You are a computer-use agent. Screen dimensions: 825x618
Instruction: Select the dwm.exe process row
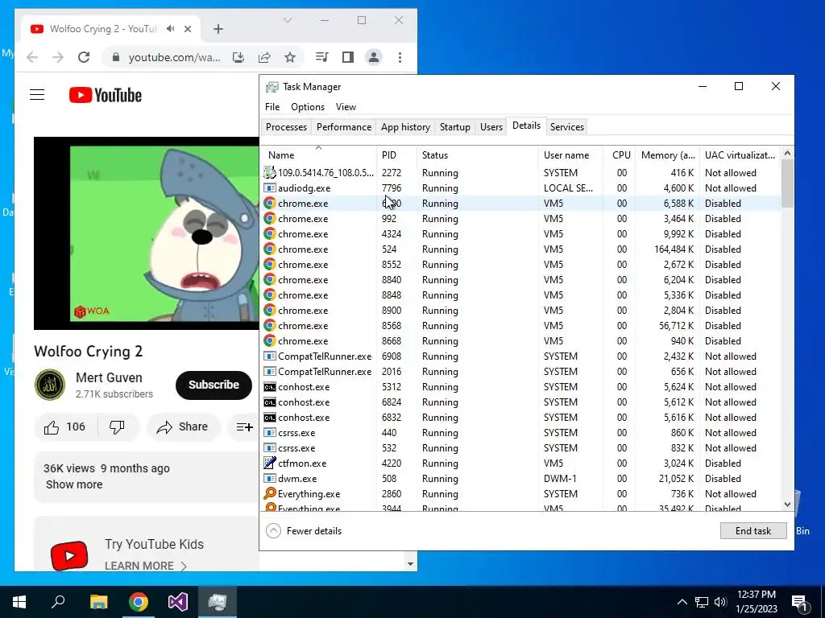520,479
